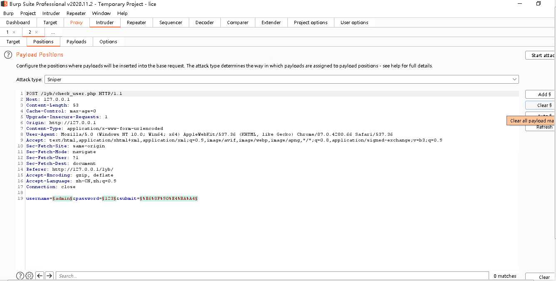Open the Repeater menu

pyautogui.click(x=76, y=13)
